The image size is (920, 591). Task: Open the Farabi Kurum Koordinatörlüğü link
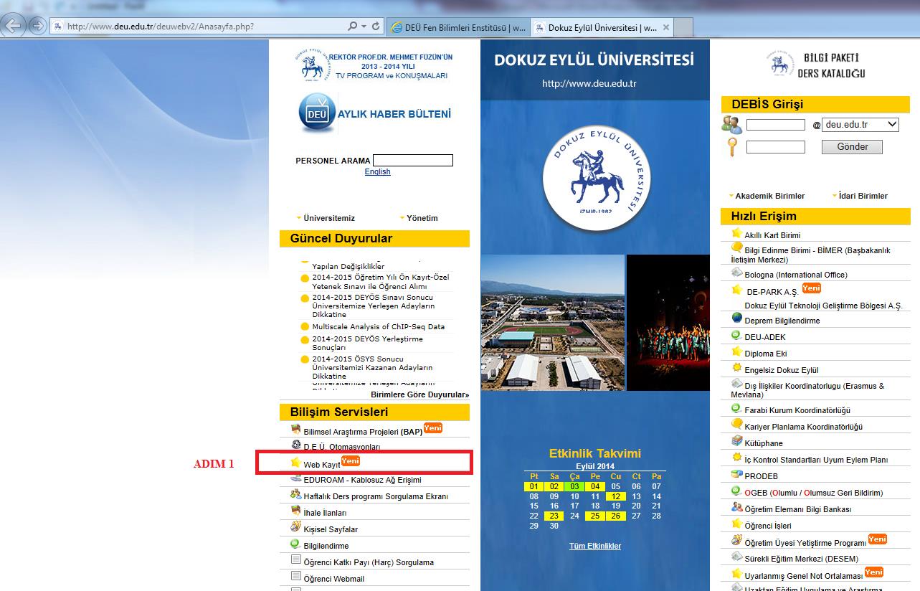coord(797,411)
